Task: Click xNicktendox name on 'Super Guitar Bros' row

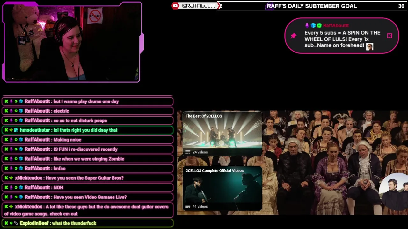Action: click(29, 178)
